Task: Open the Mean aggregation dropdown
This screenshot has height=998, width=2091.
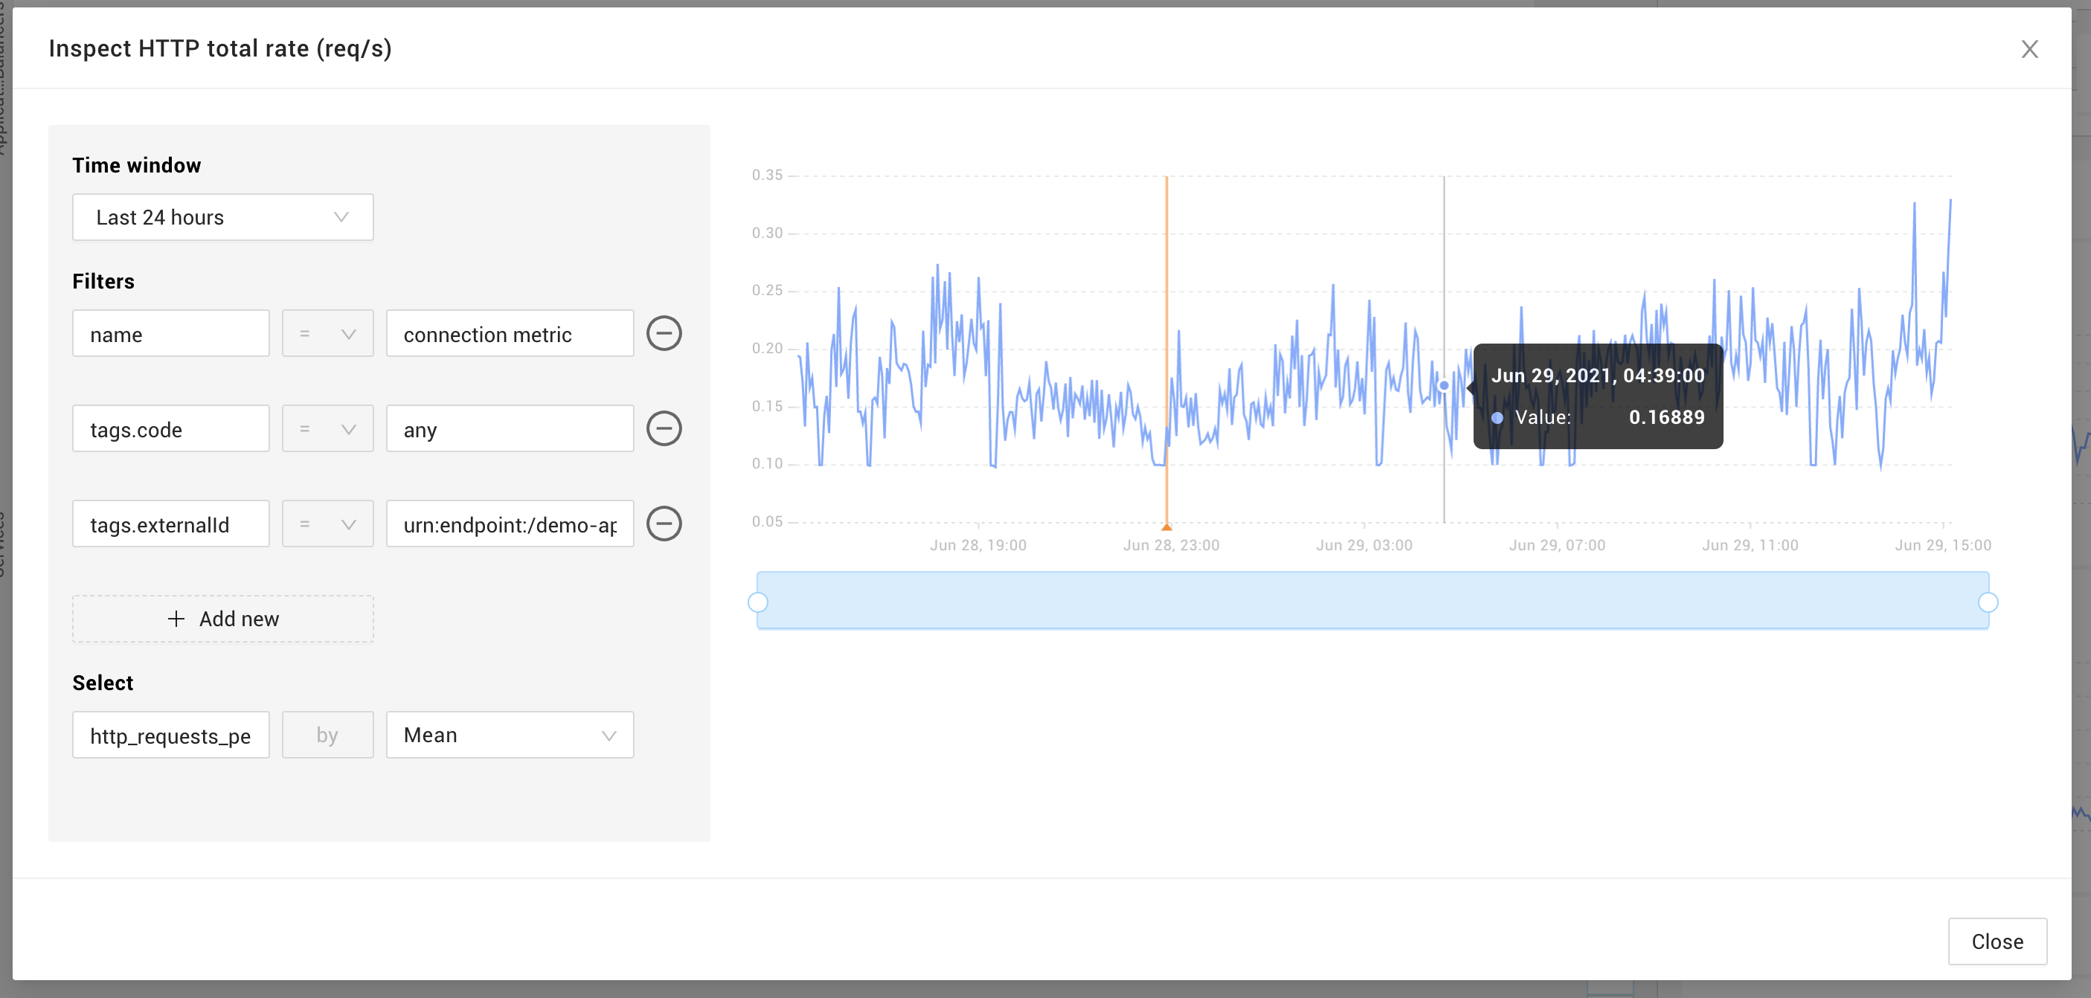Action: (x=510, y=735)
